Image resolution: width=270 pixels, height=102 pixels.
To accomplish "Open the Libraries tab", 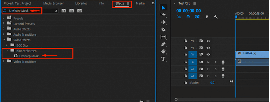I will pos(81,3).
